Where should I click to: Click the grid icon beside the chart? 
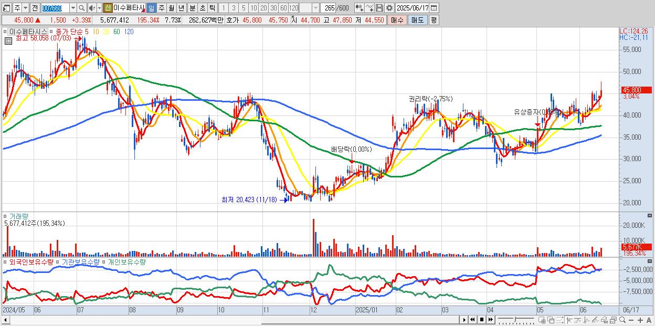[x=8, y=40]
